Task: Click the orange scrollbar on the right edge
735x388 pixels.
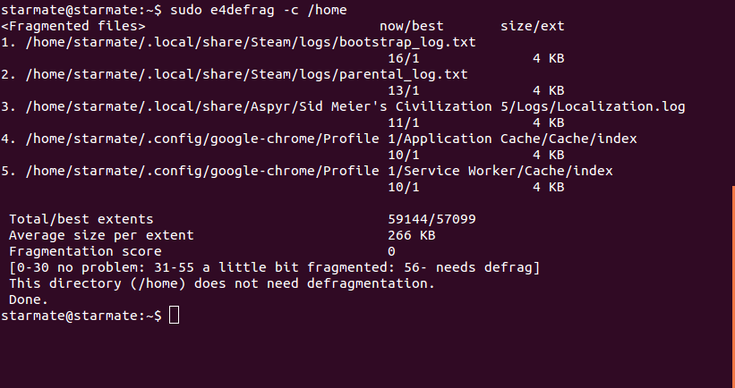Action: 733,286
